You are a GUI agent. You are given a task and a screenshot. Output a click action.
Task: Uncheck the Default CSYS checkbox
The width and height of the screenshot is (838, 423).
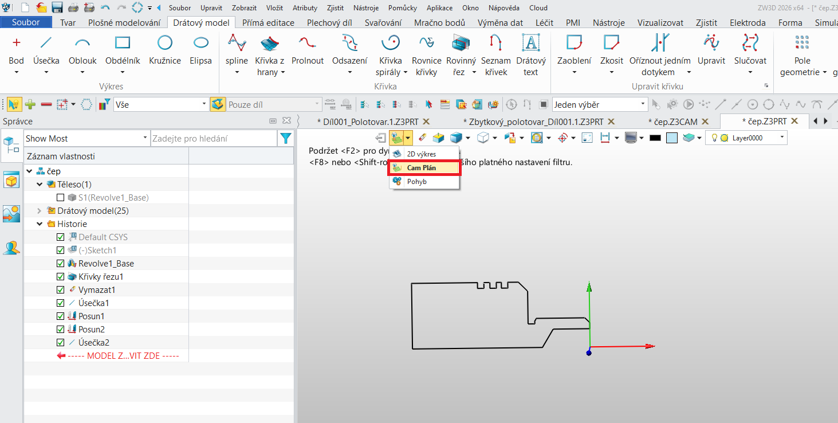61,237
